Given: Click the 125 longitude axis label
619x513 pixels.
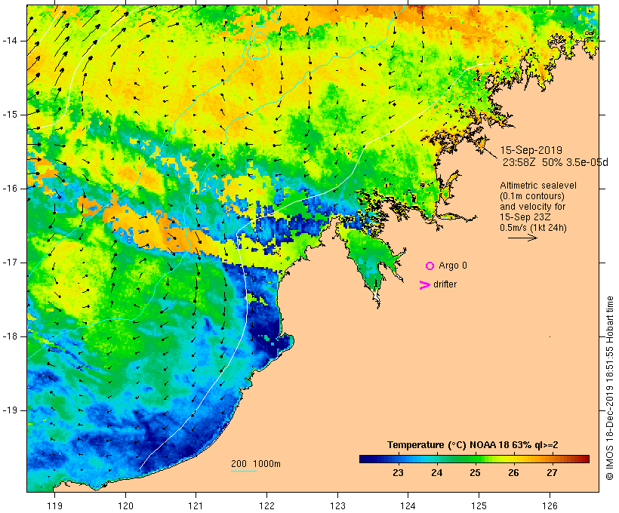Looking at the screenshot, I should (479, 505).
